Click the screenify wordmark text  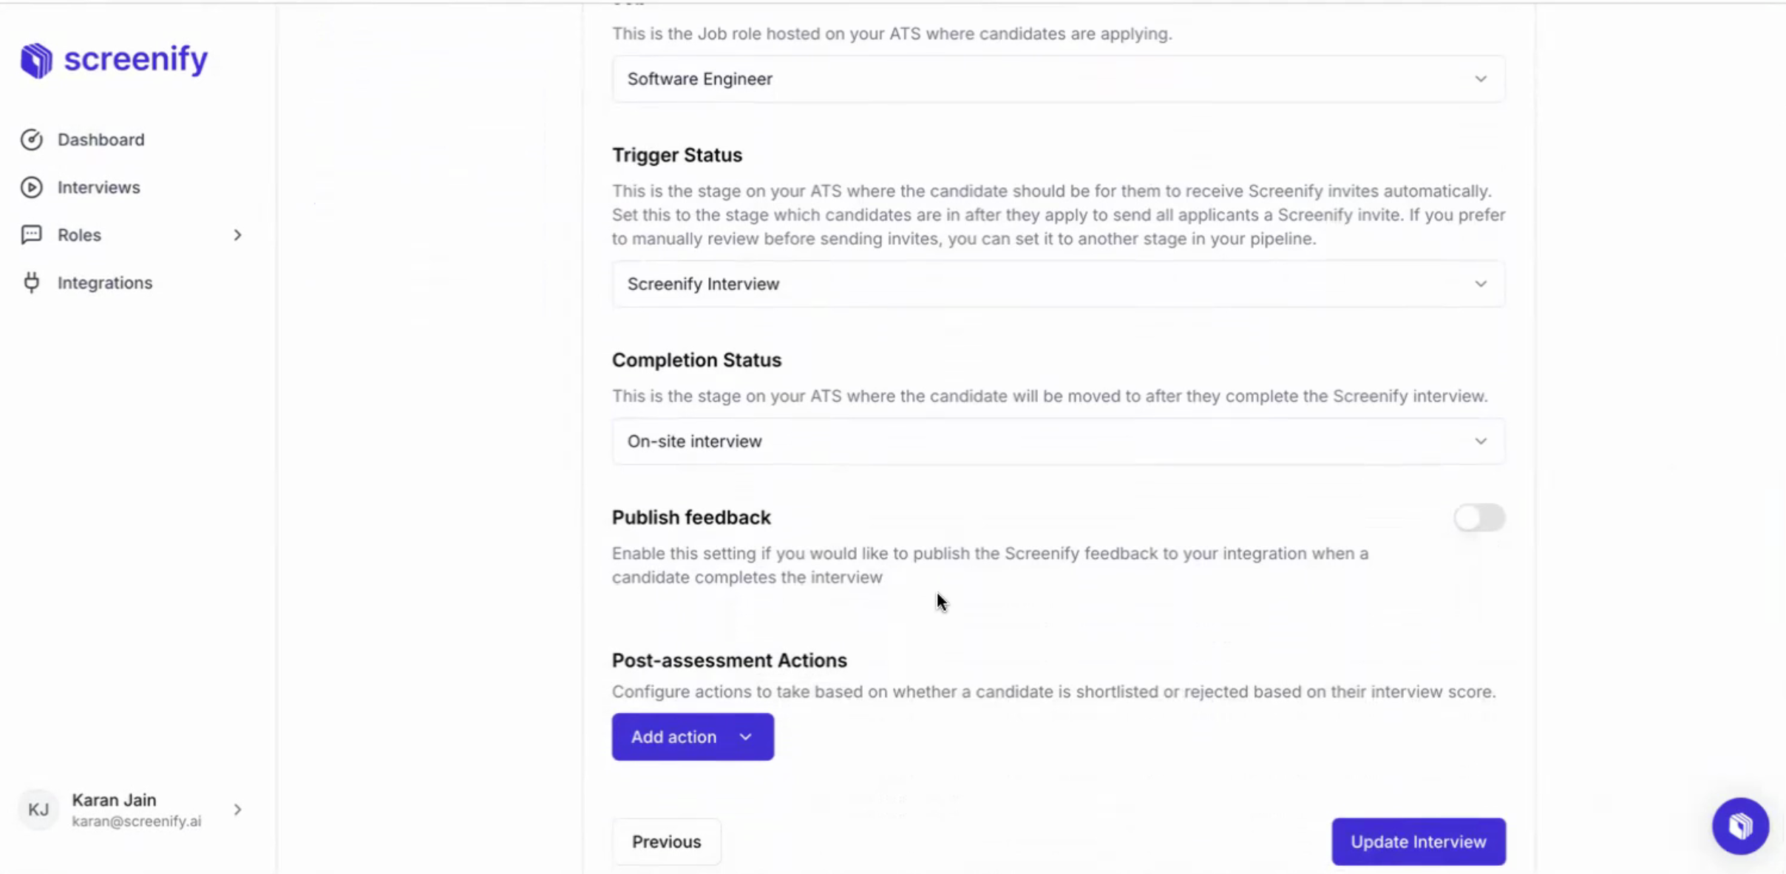136,59
